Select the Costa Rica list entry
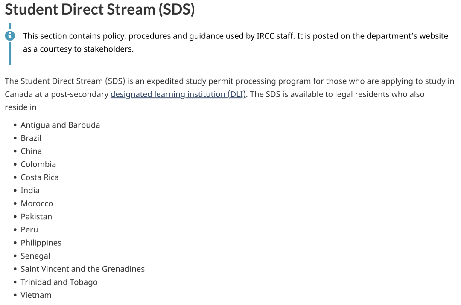Screen dimensions: 461x305 click(40, 177)
